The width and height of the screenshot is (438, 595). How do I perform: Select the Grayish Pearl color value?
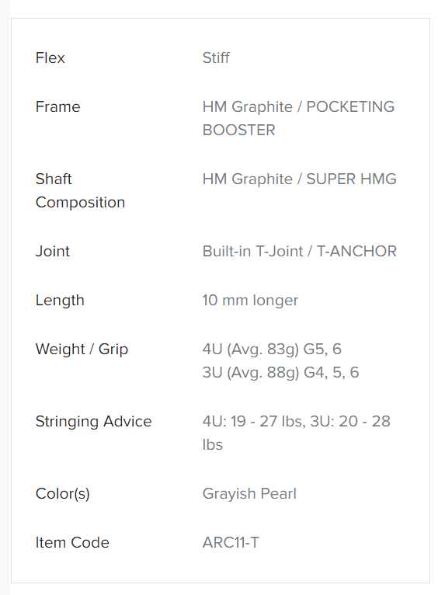[x=249, y=494]
